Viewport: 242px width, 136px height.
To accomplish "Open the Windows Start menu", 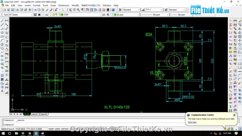I will tap(3, 133).
